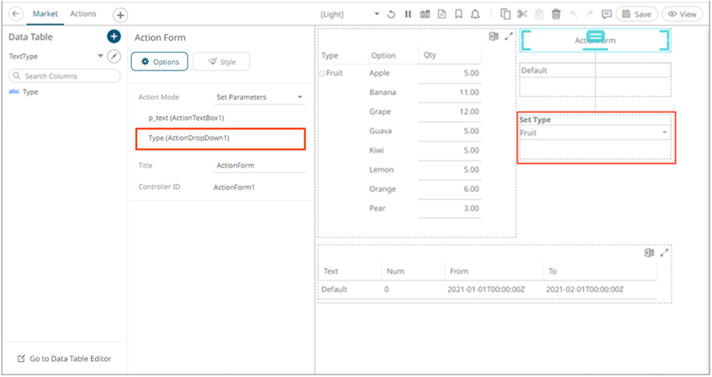Add a data table with plus
Screen dimensions: 712x377
pyautogui.click(x=114, y=36)
